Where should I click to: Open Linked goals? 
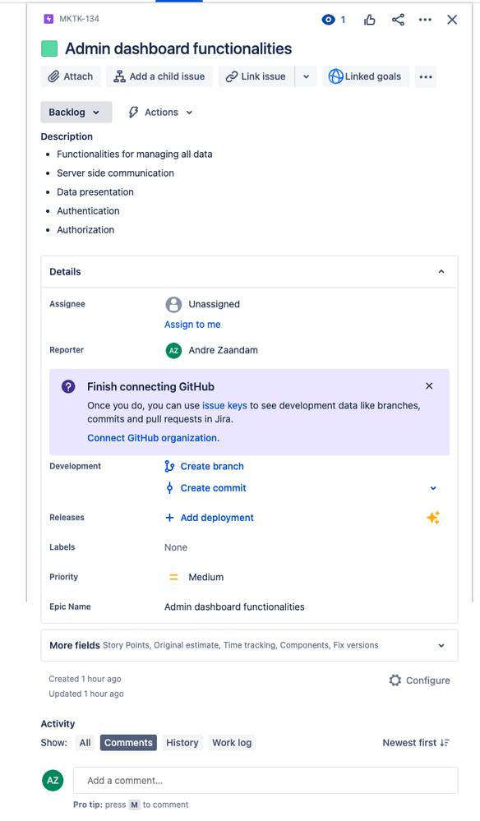[366, 76]
